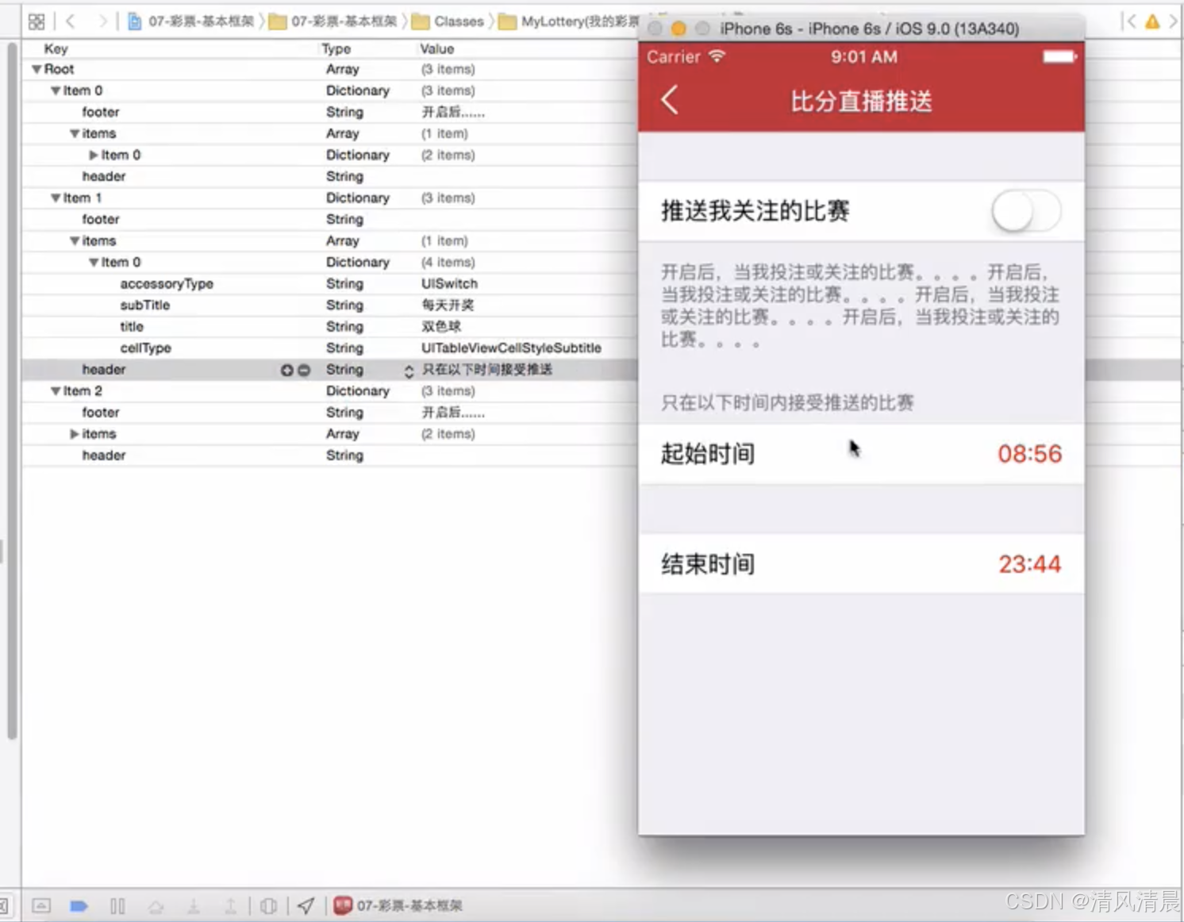Open the related items grid menu
Screen dimensions: 1184x922
pyautogui.click(x=37, y=21)
